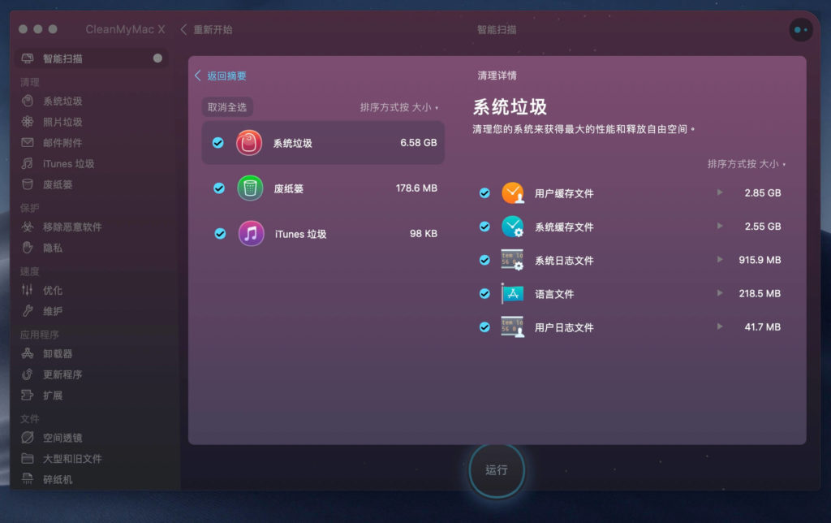Click the Uninstaller (卸载器) icon

28,353
